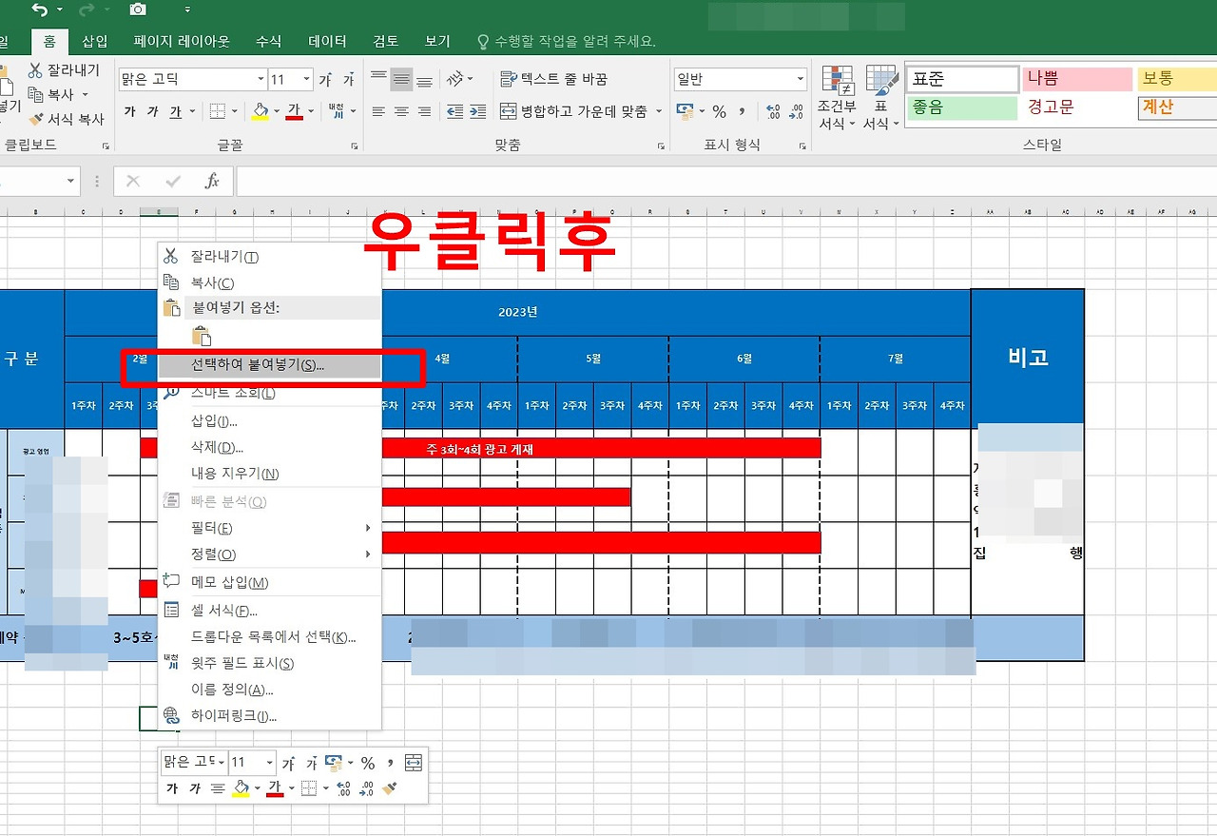Open ribbon font size dropdown 11

(306, 80)
